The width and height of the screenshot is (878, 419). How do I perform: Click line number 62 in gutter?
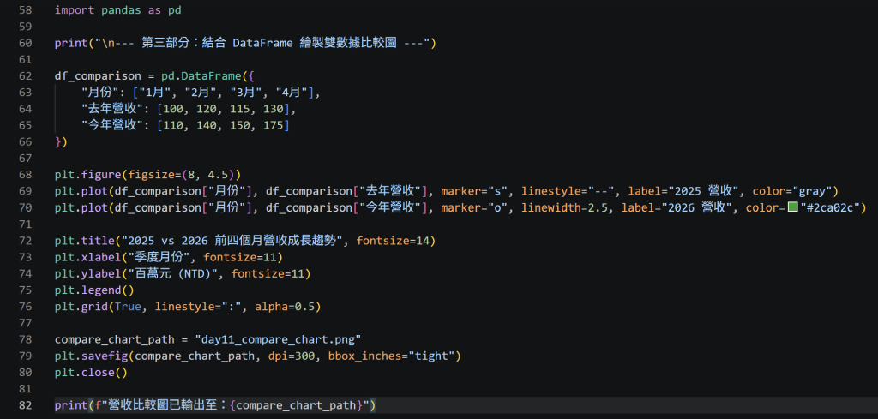(x=25, y=76)
